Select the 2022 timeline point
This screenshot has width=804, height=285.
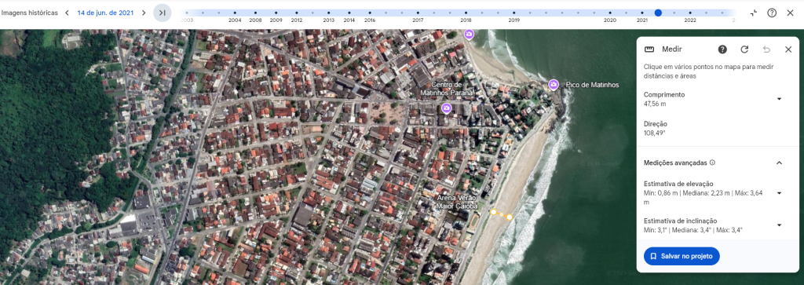tap(689, 13)
